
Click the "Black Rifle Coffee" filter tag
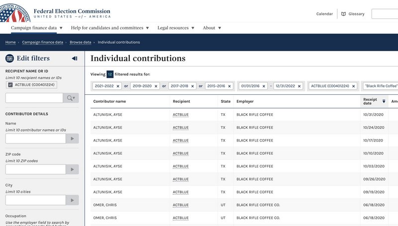(381, 86)
